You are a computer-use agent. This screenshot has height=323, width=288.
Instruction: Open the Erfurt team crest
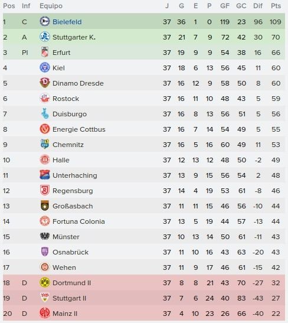(x=44, y=52)
